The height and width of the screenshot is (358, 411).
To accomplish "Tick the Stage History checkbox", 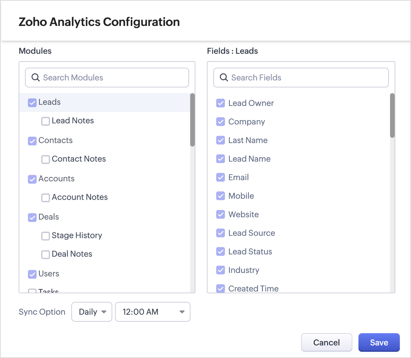I will [x=45, y=236].
